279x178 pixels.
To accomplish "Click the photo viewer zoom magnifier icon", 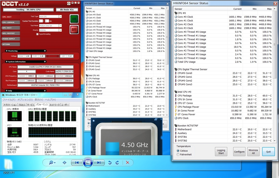I will pyautogui.click(x=51, y=162).
